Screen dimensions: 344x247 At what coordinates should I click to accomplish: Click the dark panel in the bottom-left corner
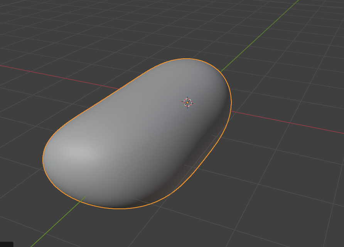[x=6, y=244]
